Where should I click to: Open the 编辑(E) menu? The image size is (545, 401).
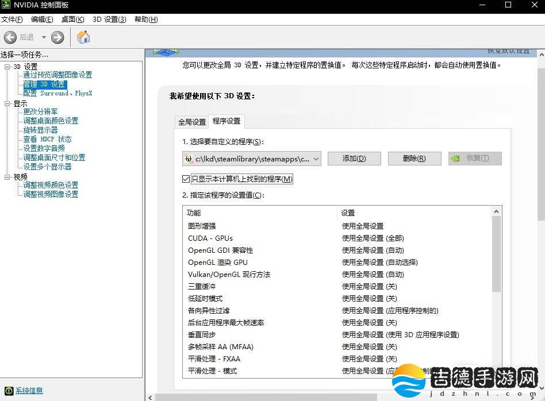pos(42,20)
